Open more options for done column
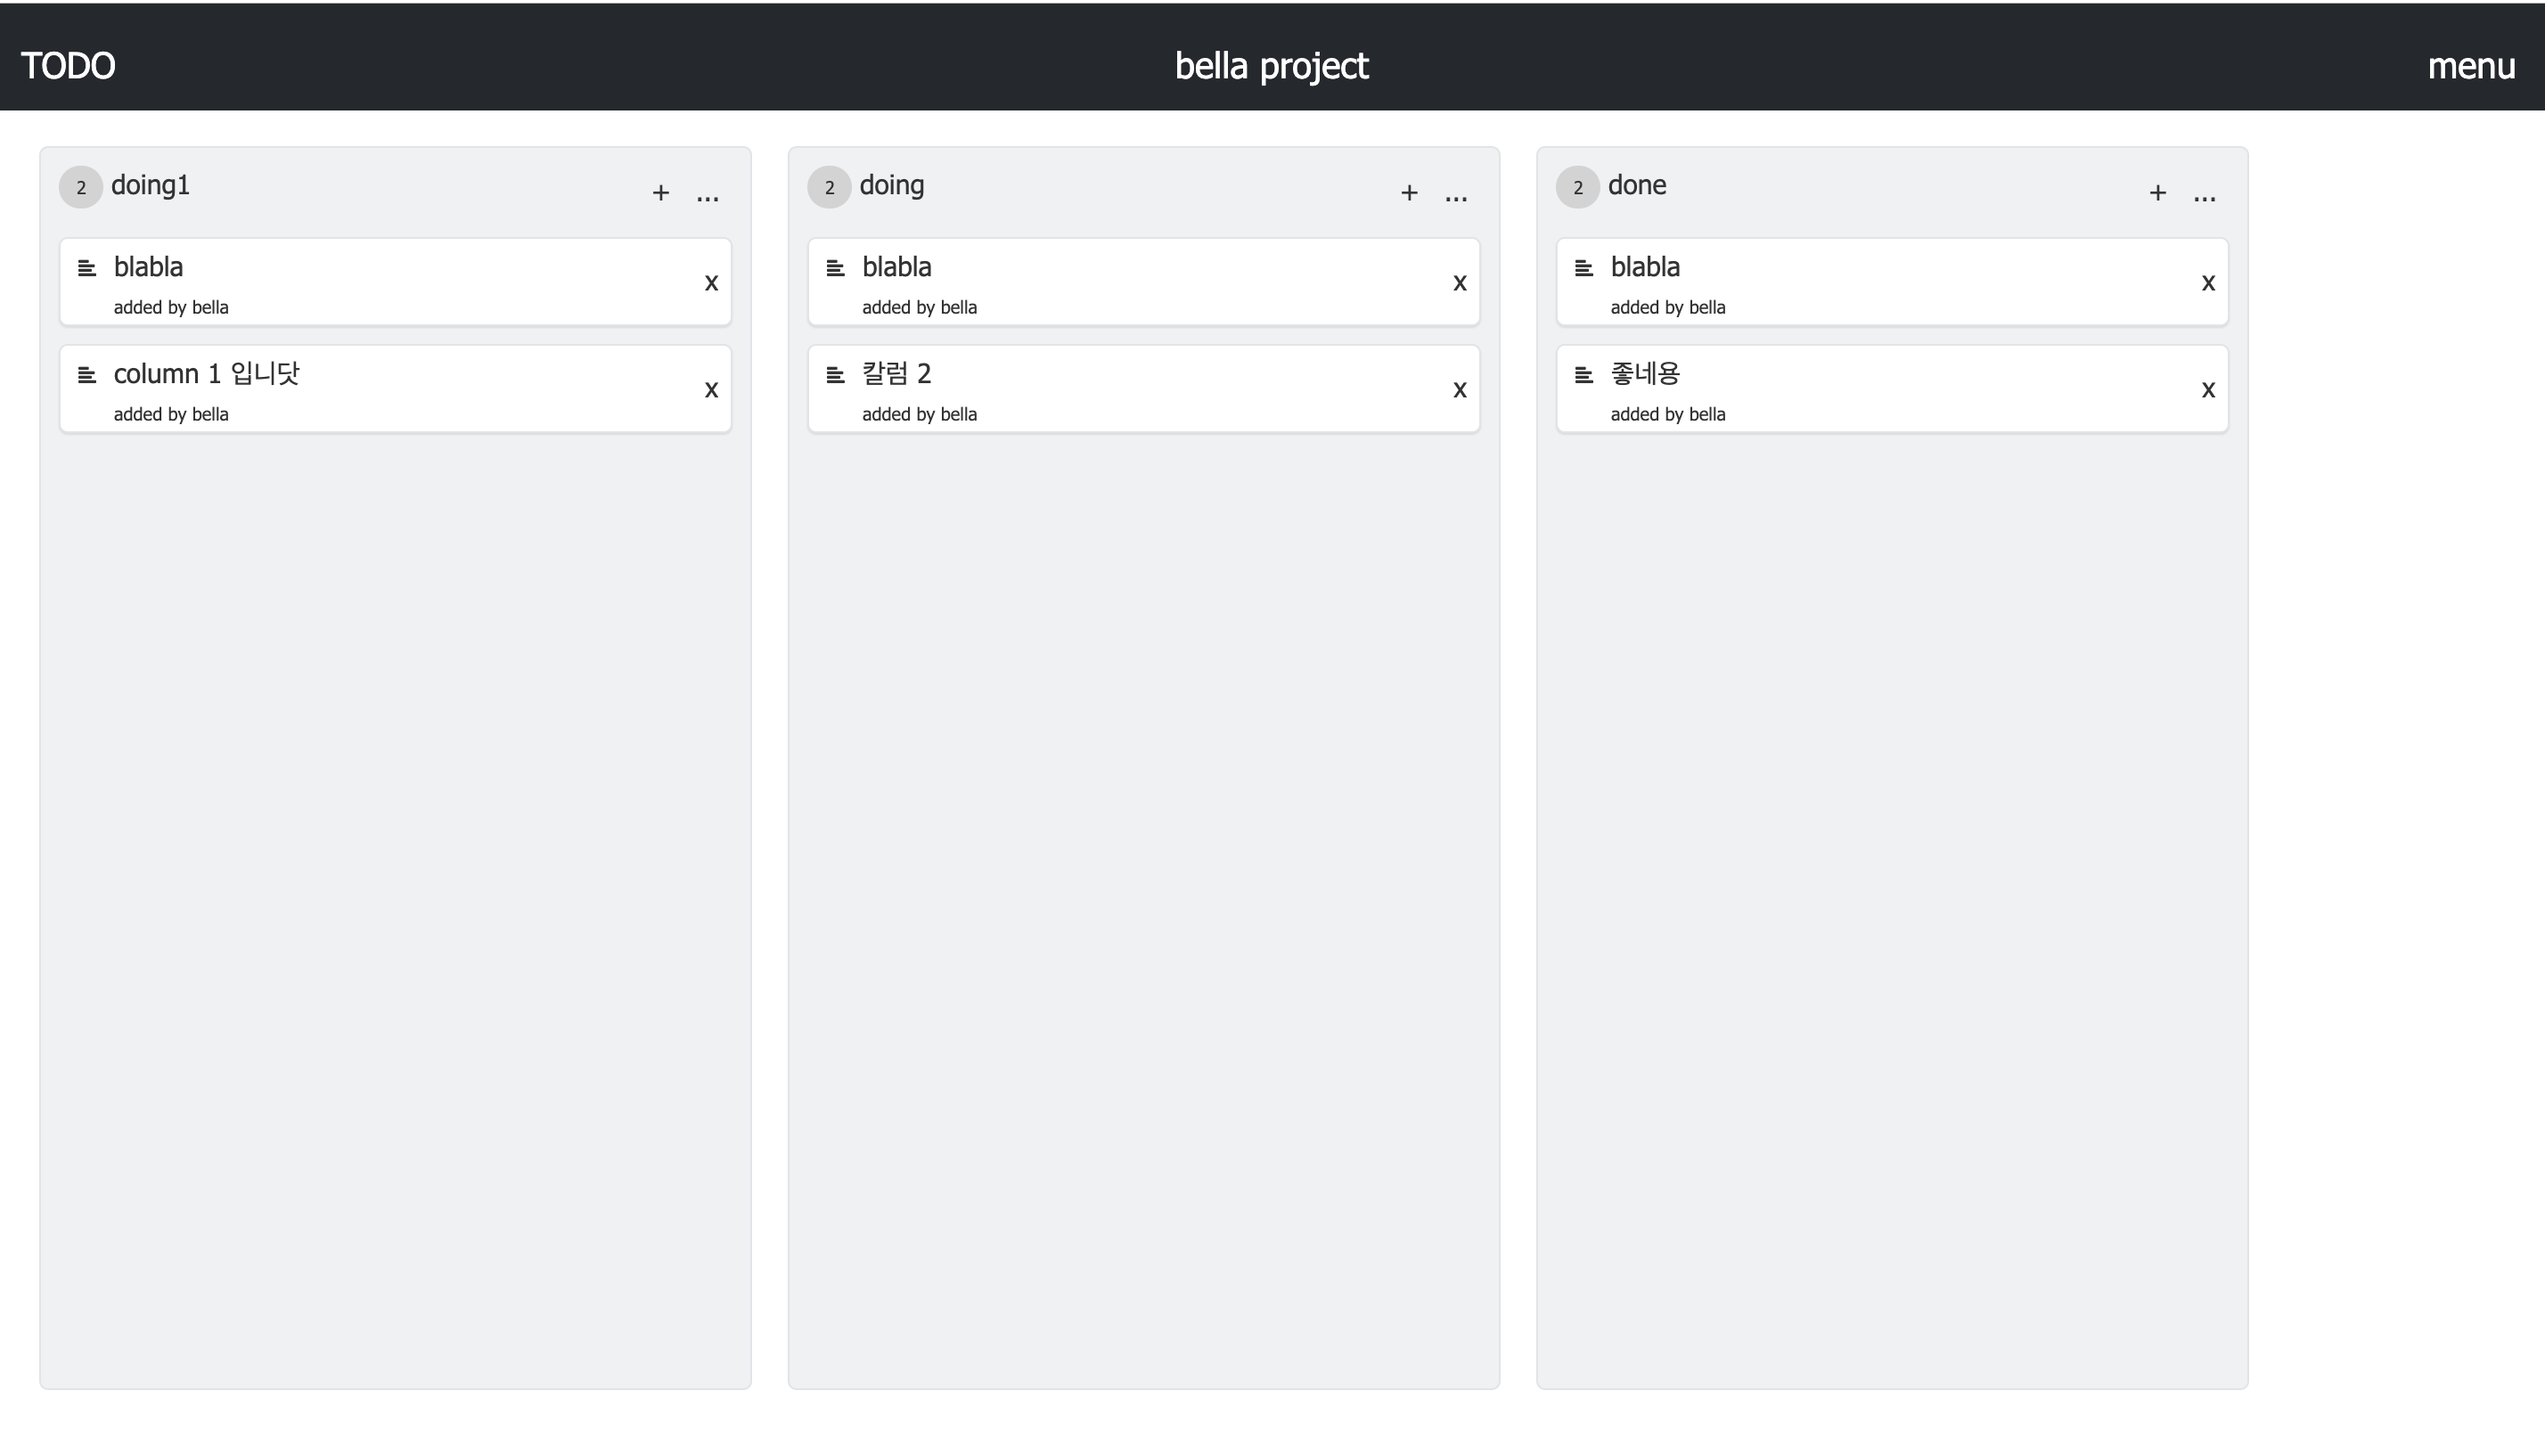Viewport: 2545px width, 1456px height. [x=2204, y=194]
